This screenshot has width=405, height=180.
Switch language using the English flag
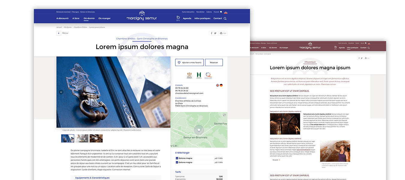click(218, 85)
